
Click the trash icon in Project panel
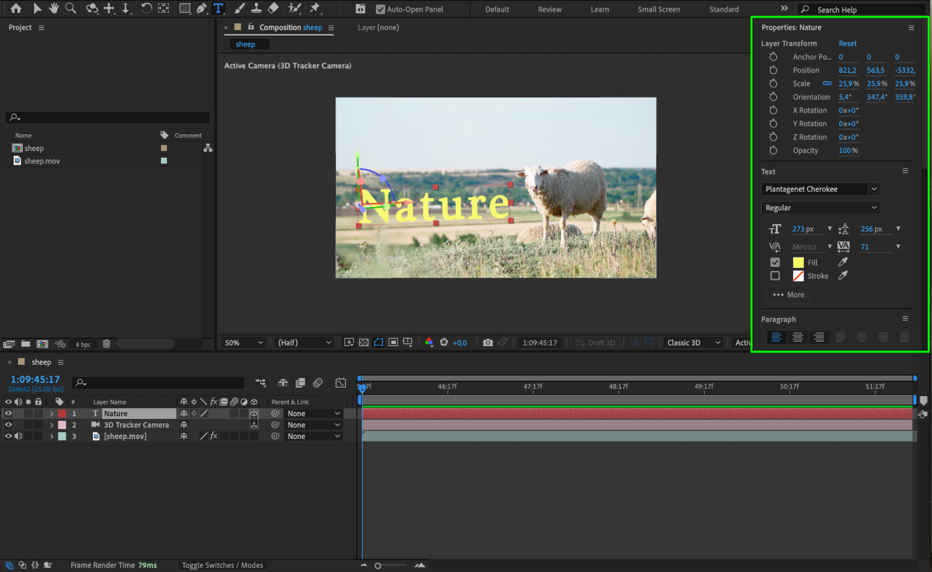pyautogui.click(x=106, y=344)
